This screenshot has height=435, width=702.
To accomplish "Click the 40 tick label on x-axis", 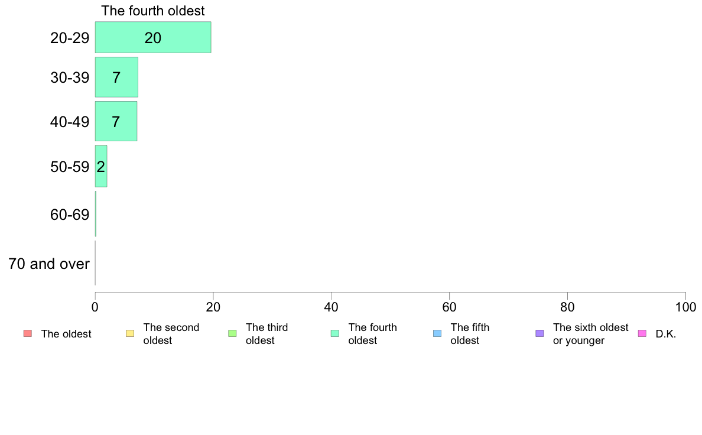I will (x=331, y=307).
